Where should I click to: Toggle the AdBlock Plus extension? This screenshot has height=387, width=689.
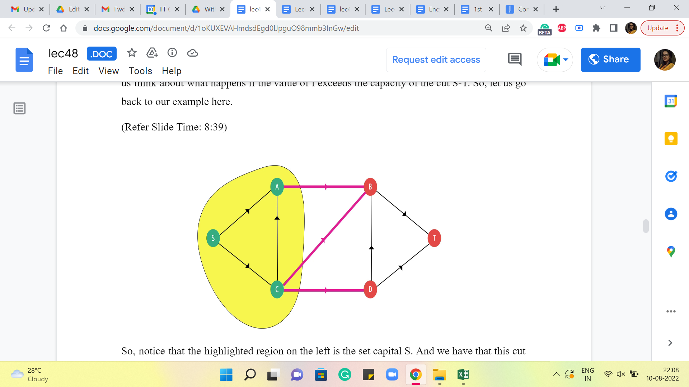coord(562,28)
